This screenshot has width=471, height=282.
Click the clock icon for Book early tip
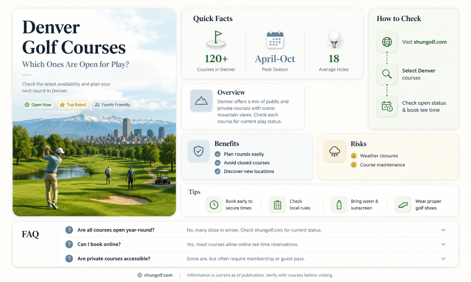click(x=214, y=205)
